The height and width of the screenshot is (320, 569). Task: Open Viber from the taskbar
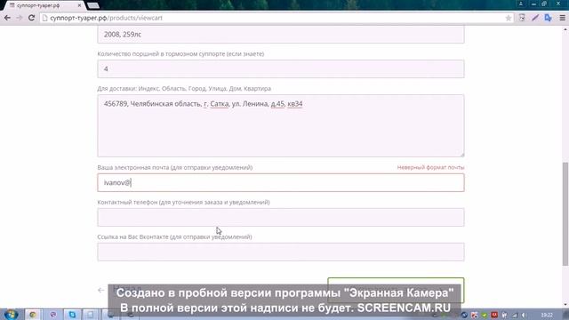53,315
